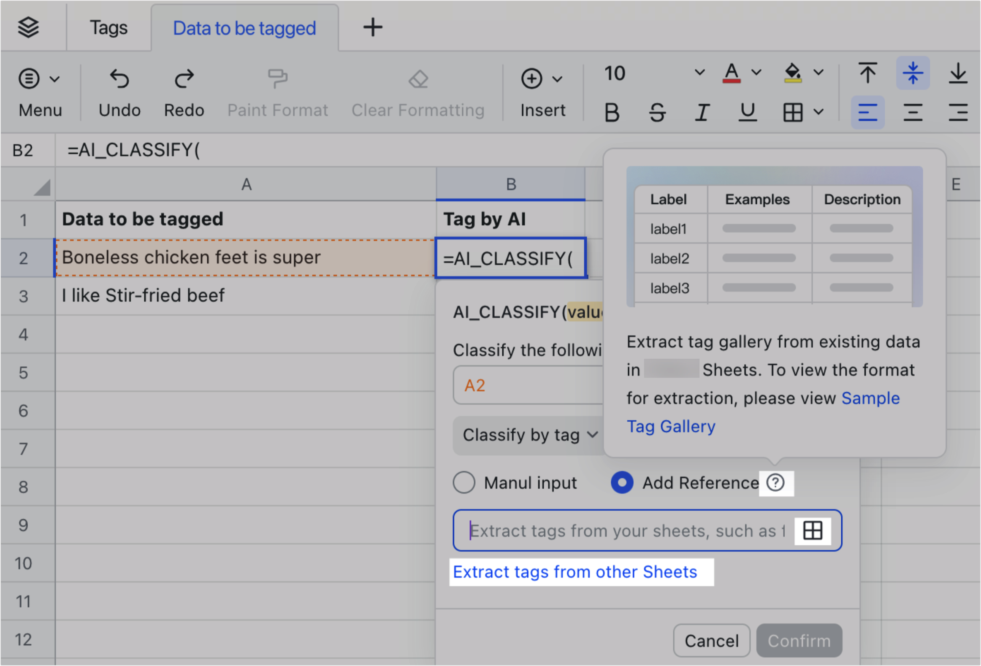Open the fill color swatch
Screen dimensions: 981x666
(x=793, y=73)
